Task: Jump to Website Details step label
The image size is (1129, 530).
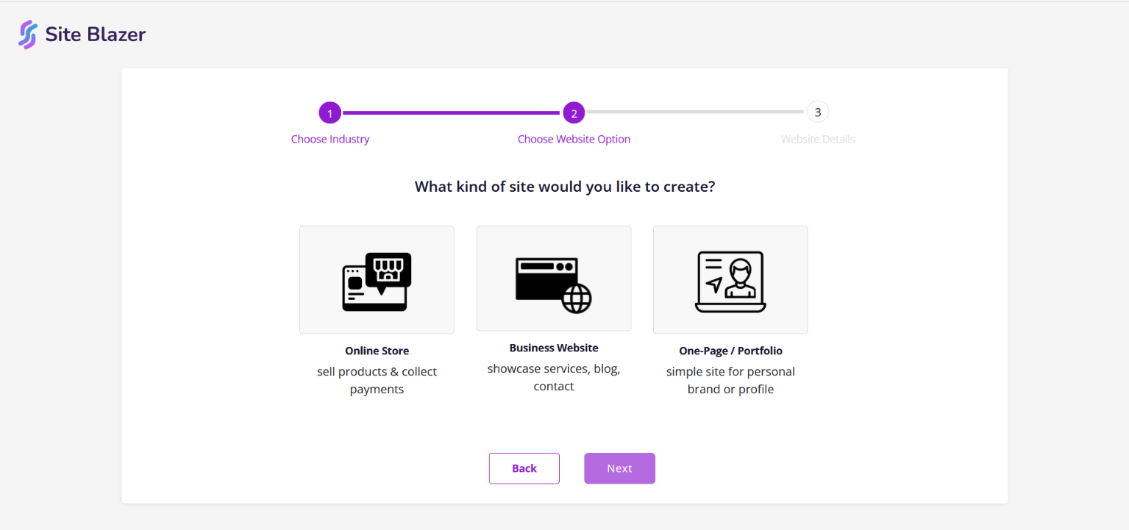Action: (818, 140)
